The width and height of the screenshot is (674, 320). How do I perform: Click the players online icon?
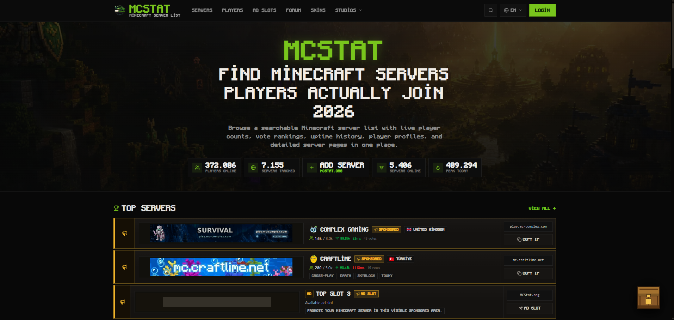click(197, 168)
